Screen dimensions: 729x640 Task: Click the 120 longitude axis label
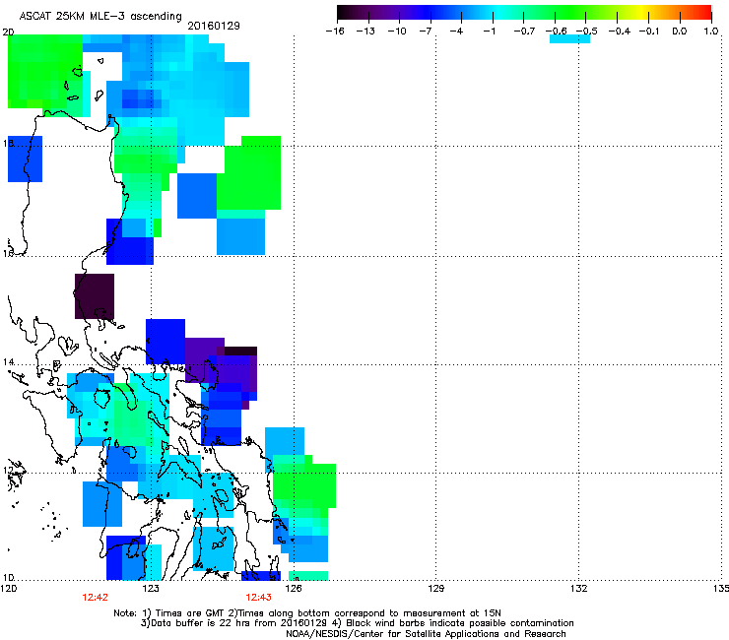(8, 589)
